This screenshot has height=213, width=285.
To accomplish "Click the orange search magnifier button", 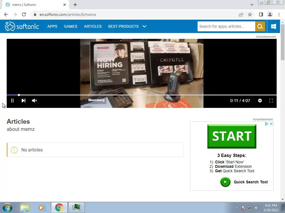I will click(260, 26).
